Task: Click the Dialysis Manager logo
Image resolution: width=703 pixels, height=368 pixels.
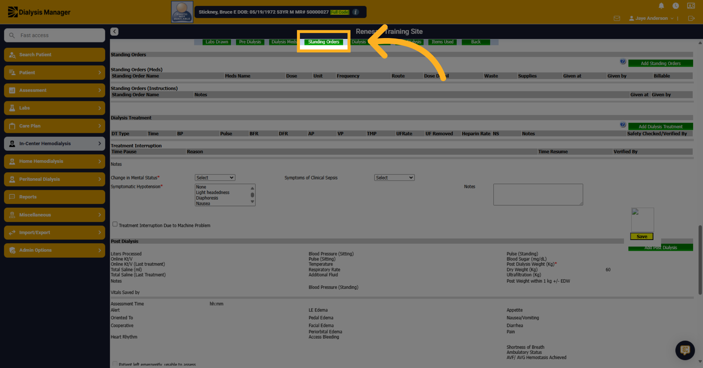Action: [x=39, y=12]
